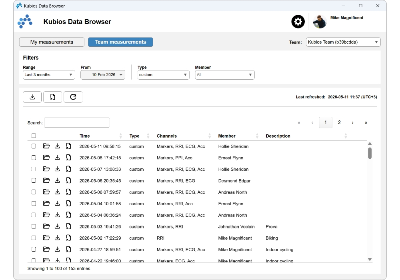This screenshot has height=280, width=400.
Task: Refresh the measurements list
Action: click(x=73, y=97)
